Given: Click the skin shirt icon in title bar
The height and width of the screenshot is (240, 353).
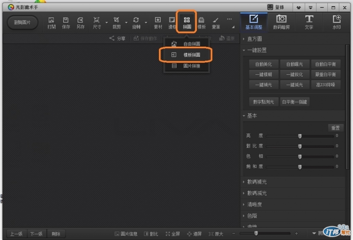Looking at the screenshot, I should (x=299, y=7).
